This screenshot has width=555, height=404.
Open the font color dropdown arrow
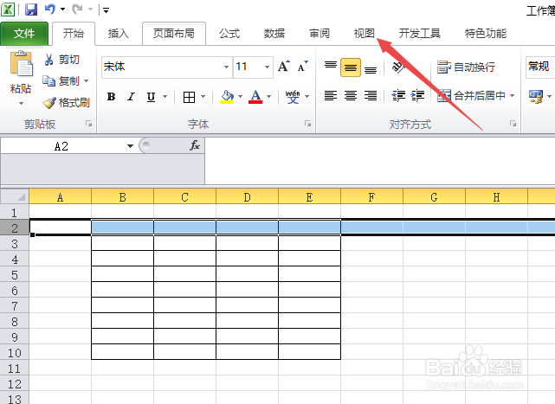268,96
